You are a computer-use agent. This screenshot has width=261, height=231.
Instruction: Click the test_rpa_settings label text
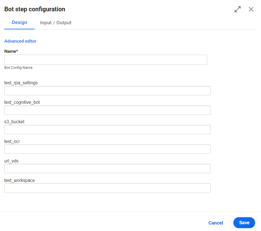coord(21,83)
